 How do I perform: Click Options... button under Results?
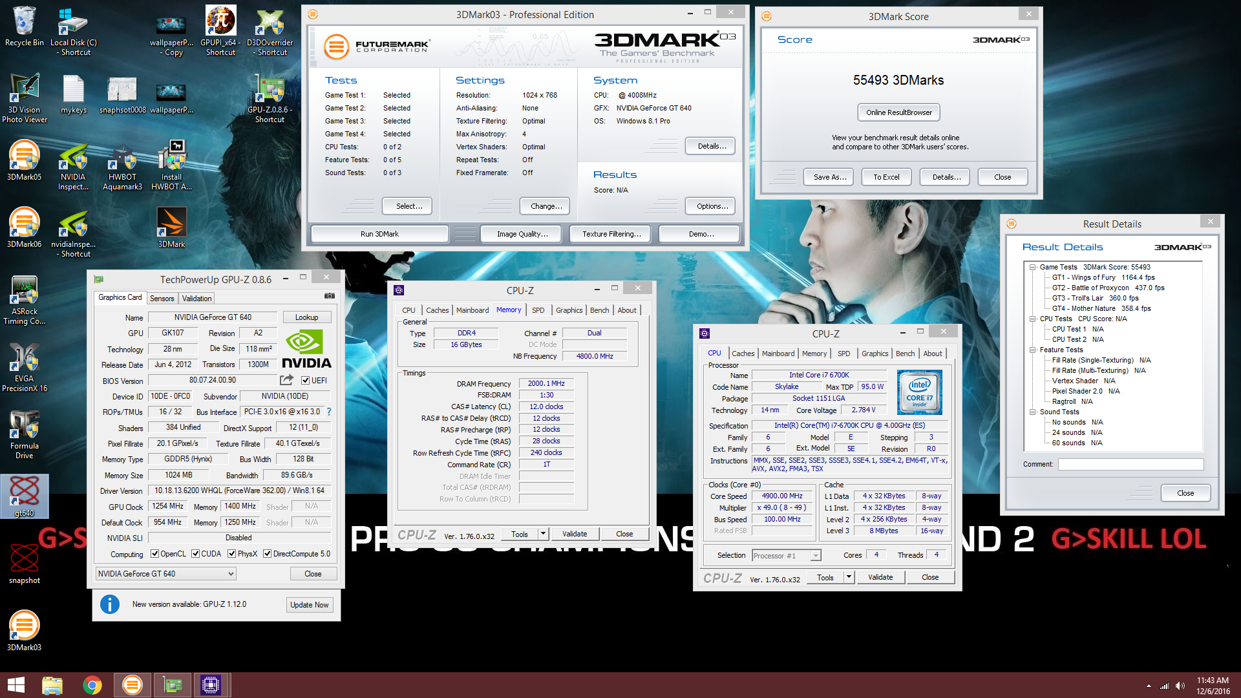[712, 206]
